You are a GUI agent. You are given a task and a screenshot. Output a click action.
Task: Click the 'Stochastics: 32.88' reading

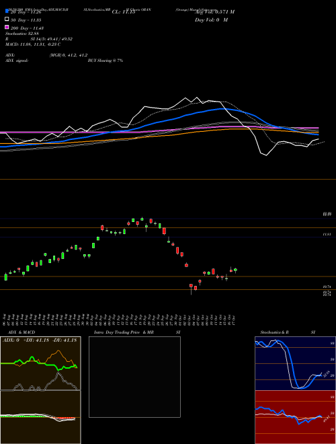click(x=22, y=34)
